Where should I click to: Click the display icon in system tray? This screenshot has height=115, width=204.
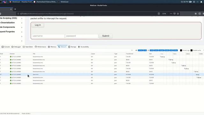tap(194, 2)
